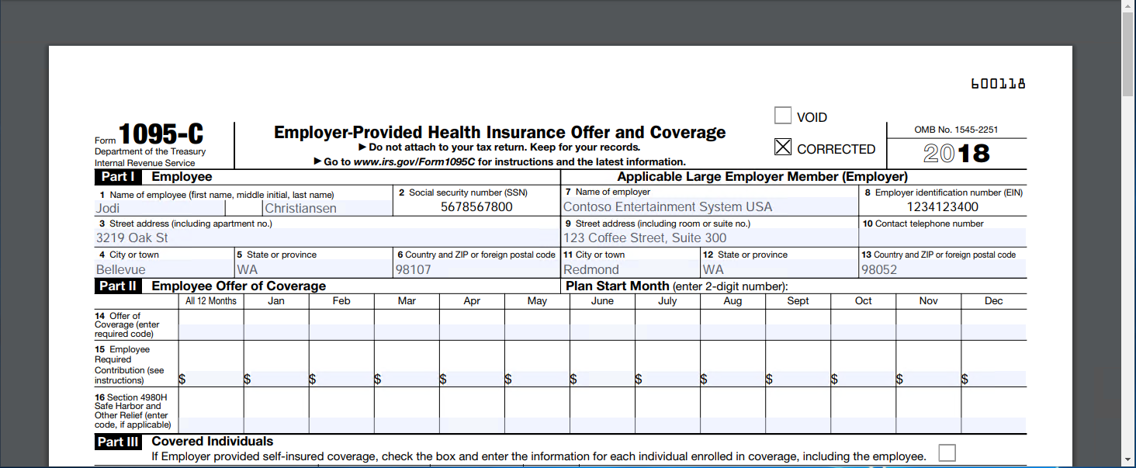Click the employee street address 3219 Oak St

(x=233, y=237)
